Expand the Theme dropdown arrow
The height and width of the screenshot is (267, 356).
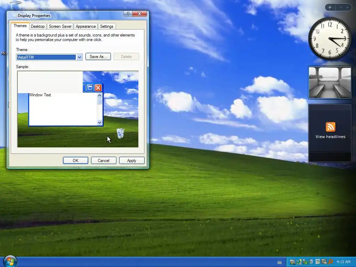79,57
